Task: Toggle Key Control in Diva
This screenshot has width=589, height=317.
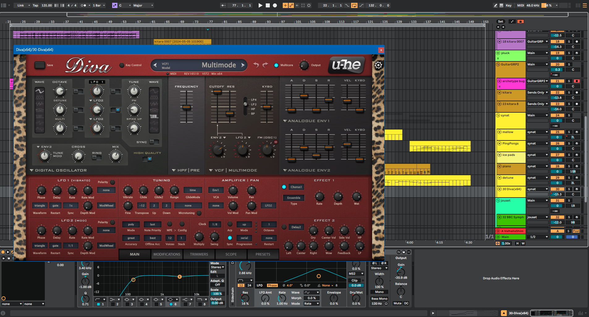Action: pyautogui.click(x=122, y=65)
